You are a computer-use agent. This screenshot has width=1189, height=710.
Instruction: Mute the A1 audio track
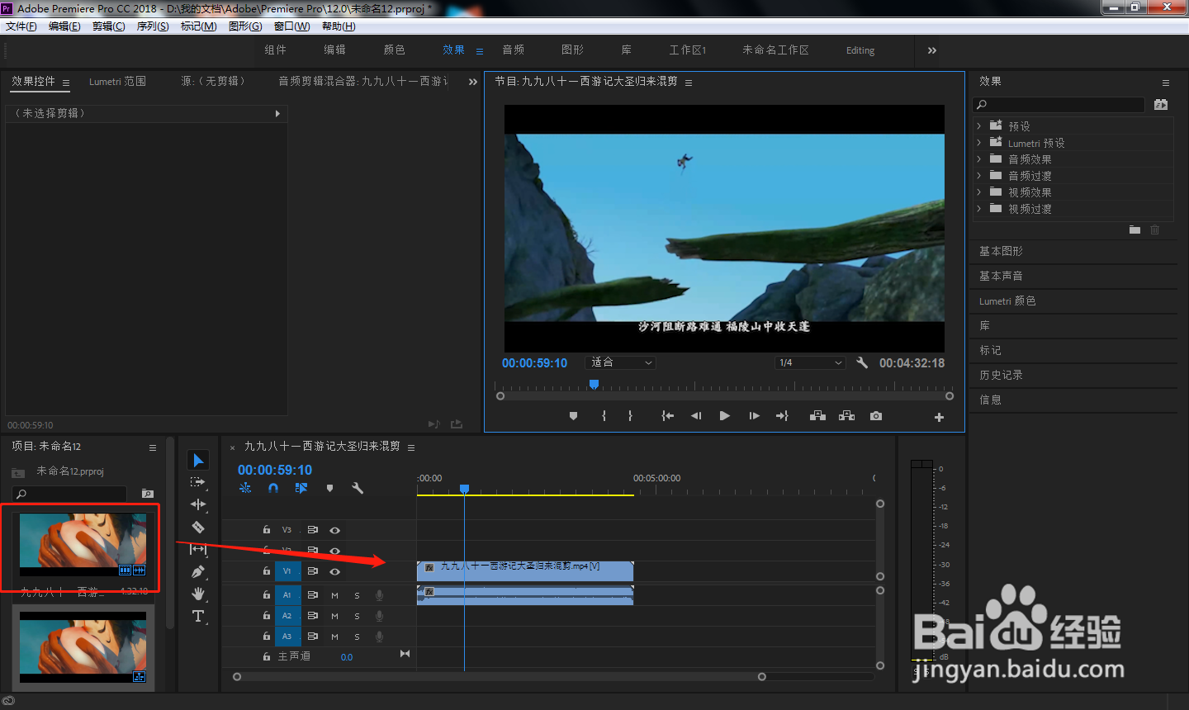pos(334,595)
